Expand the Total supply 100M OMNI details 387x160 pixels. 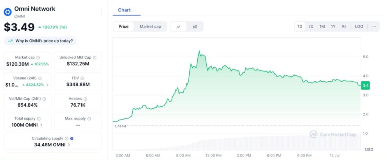[x=41, y=125]
